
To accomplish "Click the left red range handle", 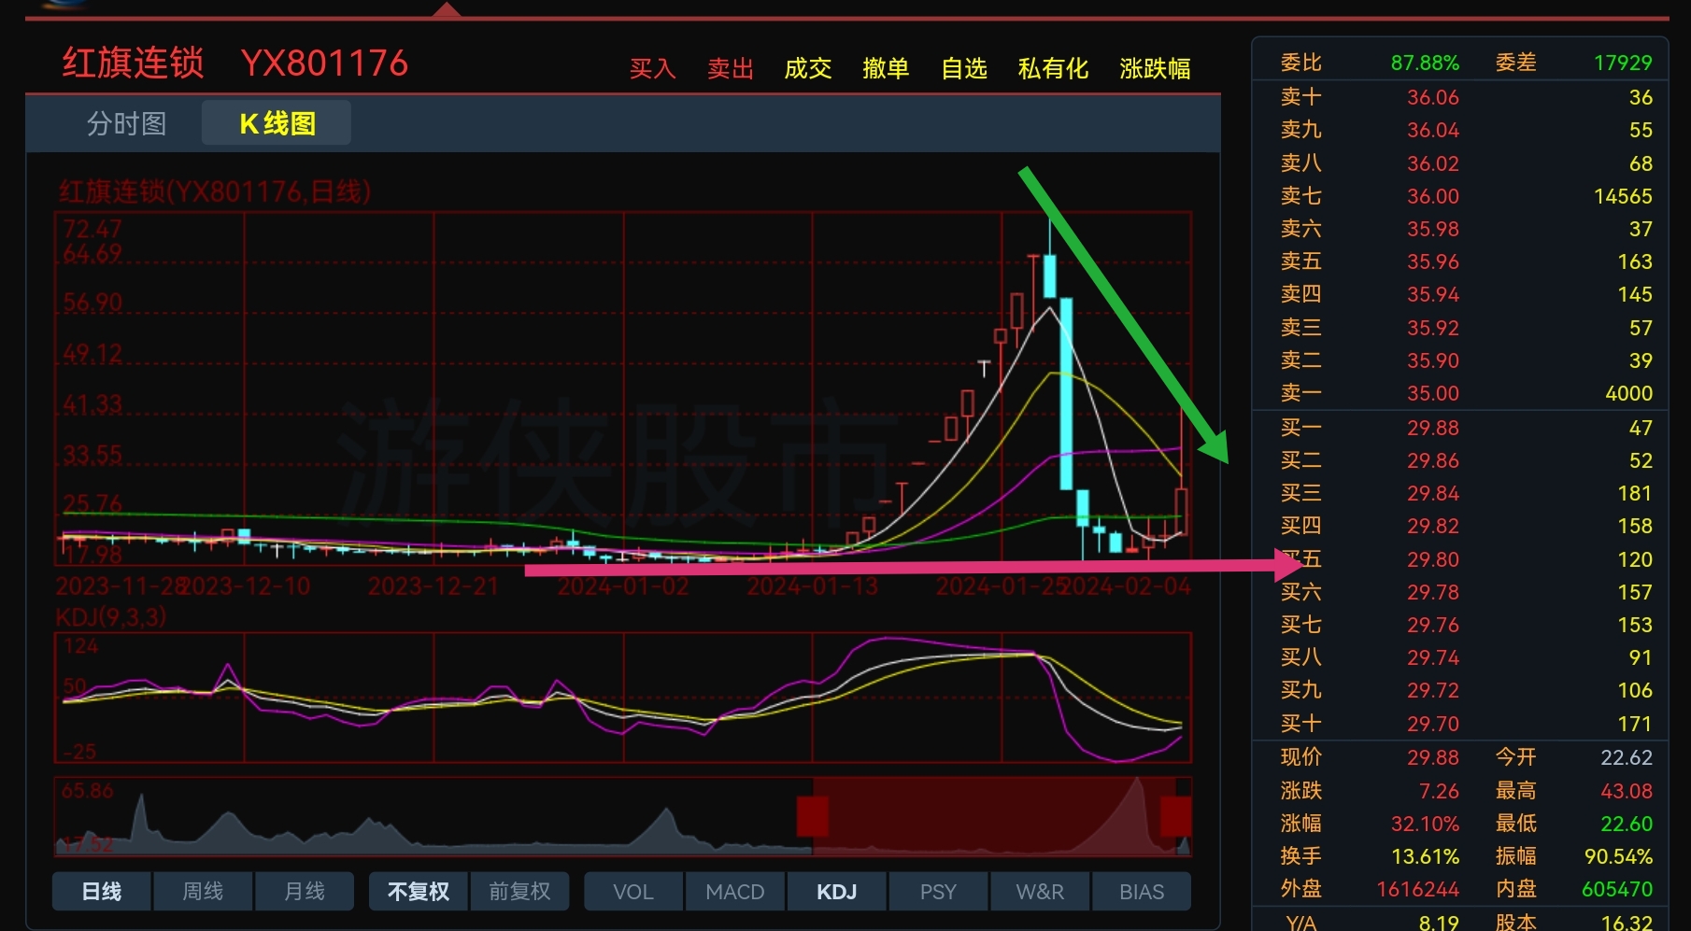I will (813, 816).
